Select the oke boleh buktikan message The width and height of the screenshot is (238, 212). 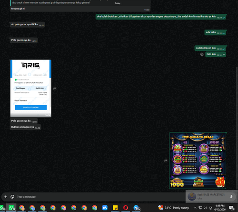pyautogui.click(x=161, y=17)
